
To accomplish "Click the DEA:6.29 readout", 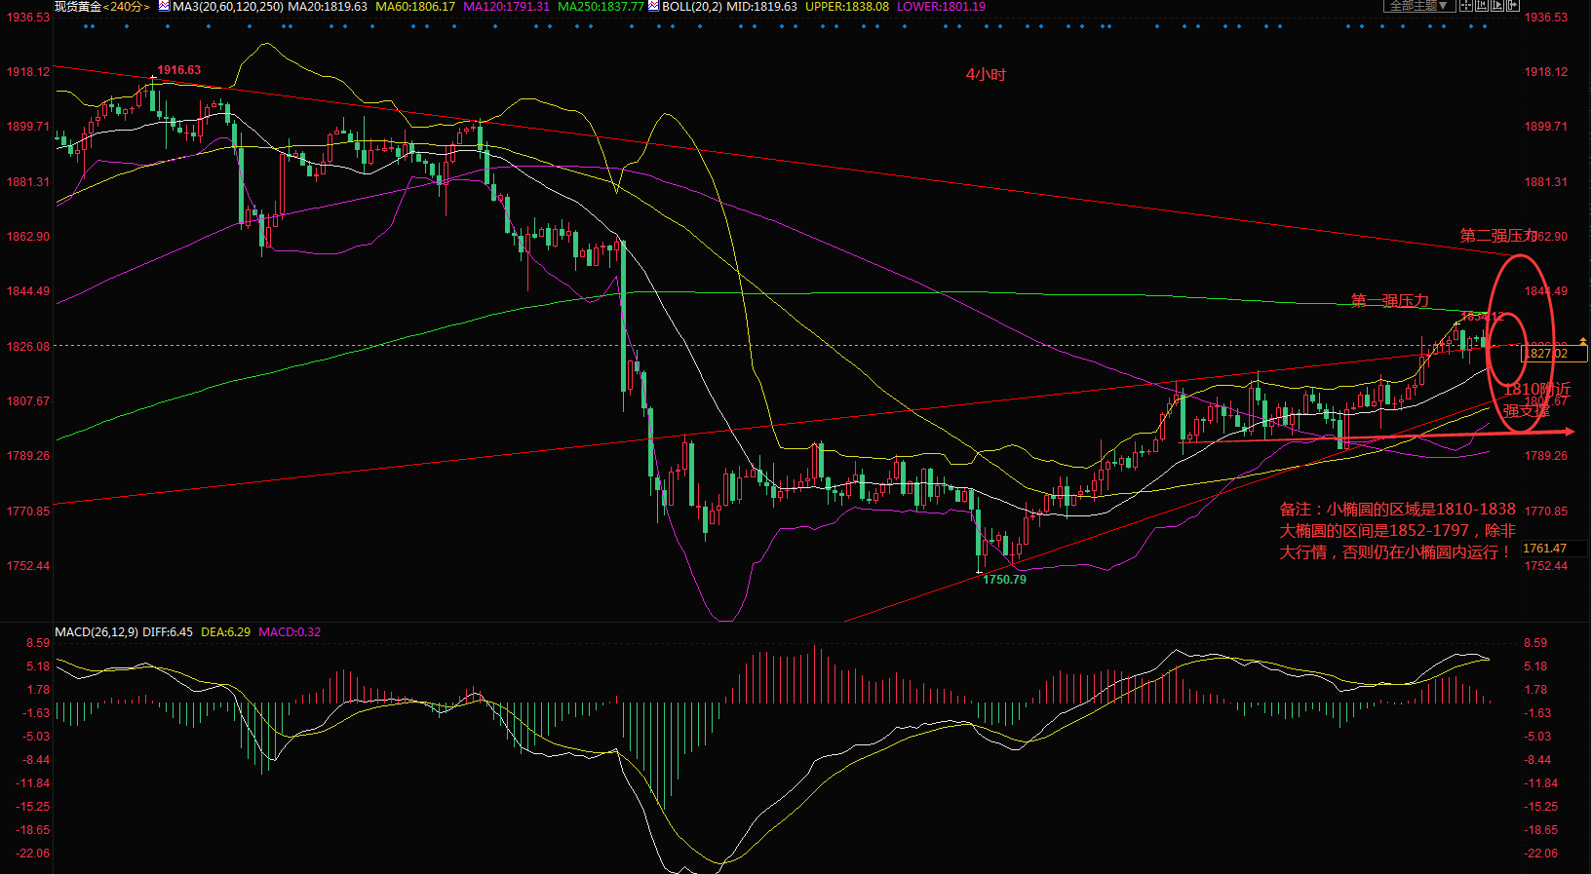I will tap(225, 632).
